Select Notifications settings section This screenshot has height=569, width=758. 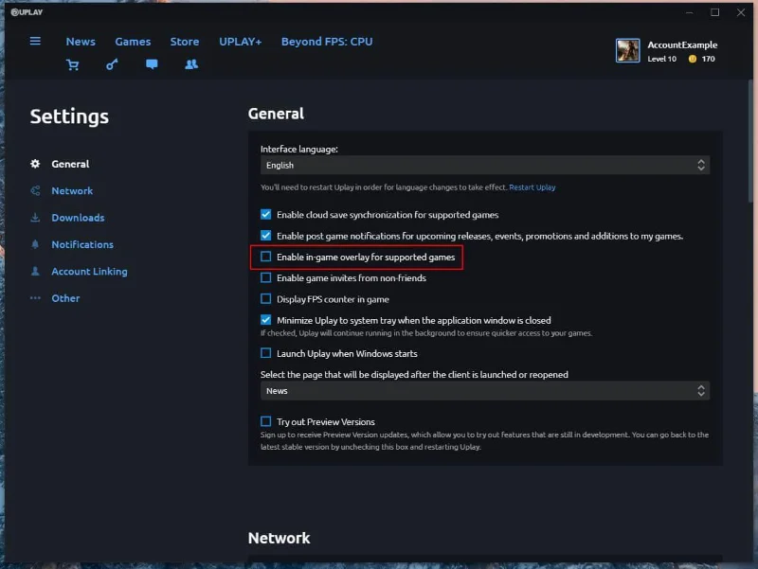coord(82,244)
